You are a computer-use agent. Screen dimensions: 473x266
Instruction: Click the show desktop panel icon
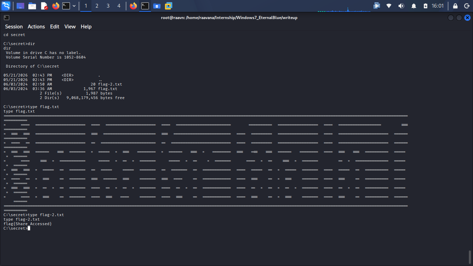click(20, 6)
